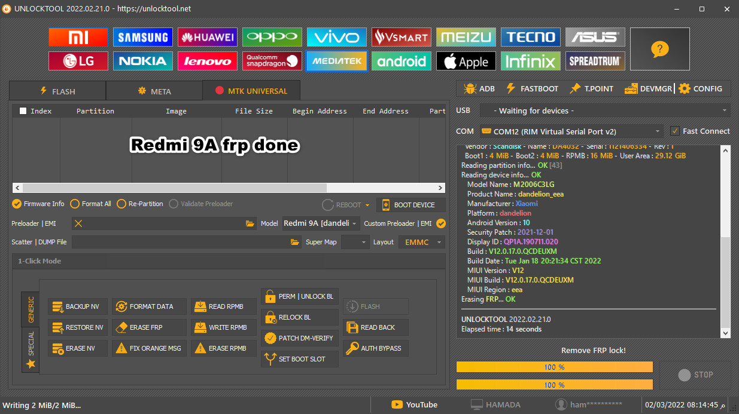Select the Meizu brand logo
Screen dimensions: 739x414
(x=466, y=37)
